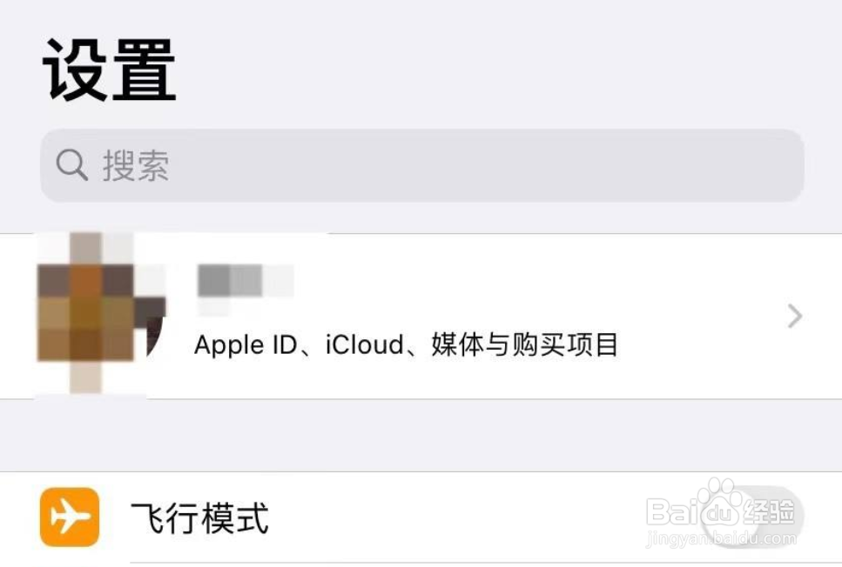The image size is (842, 567).
Task: Open the jingyan.baidu.com watermark link
Action: [x=722, y=538]
